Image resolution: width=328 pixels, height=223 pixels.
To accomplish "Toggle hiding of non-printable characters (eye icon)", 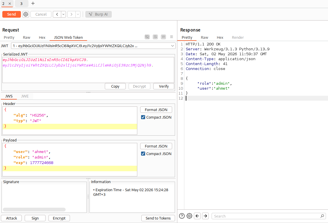I will 147,37.
